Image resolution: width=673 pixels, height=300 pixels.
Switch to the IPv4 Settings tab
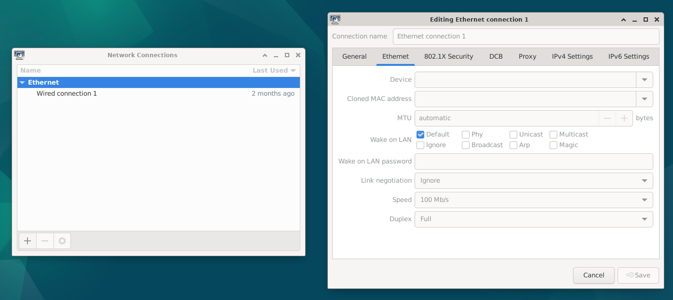click(x=572, y=56)
